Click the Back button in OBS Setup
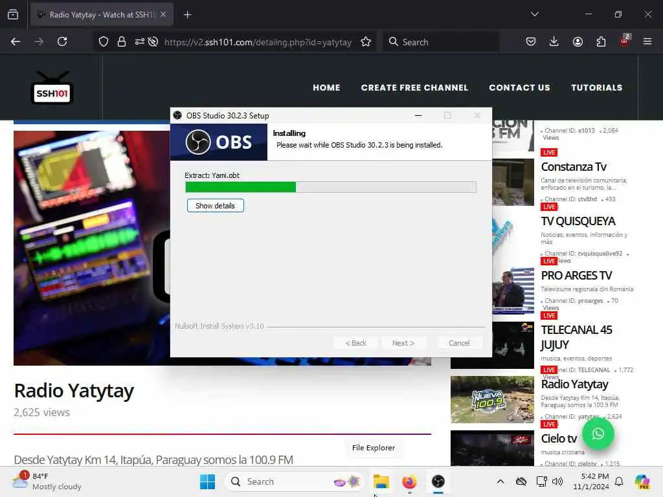Screen dimensions: 663x497 coord(355,343)
